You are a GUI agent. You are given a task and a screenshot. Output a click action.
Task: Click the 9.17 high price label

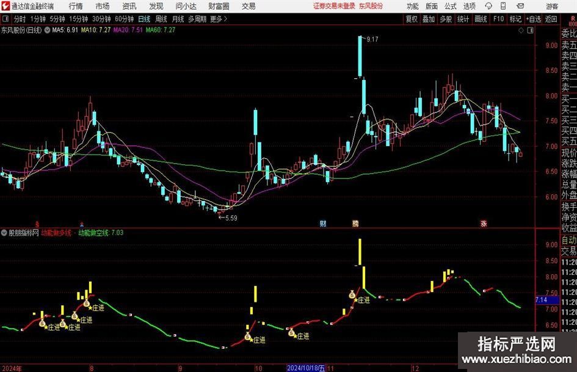coord(372,40)
